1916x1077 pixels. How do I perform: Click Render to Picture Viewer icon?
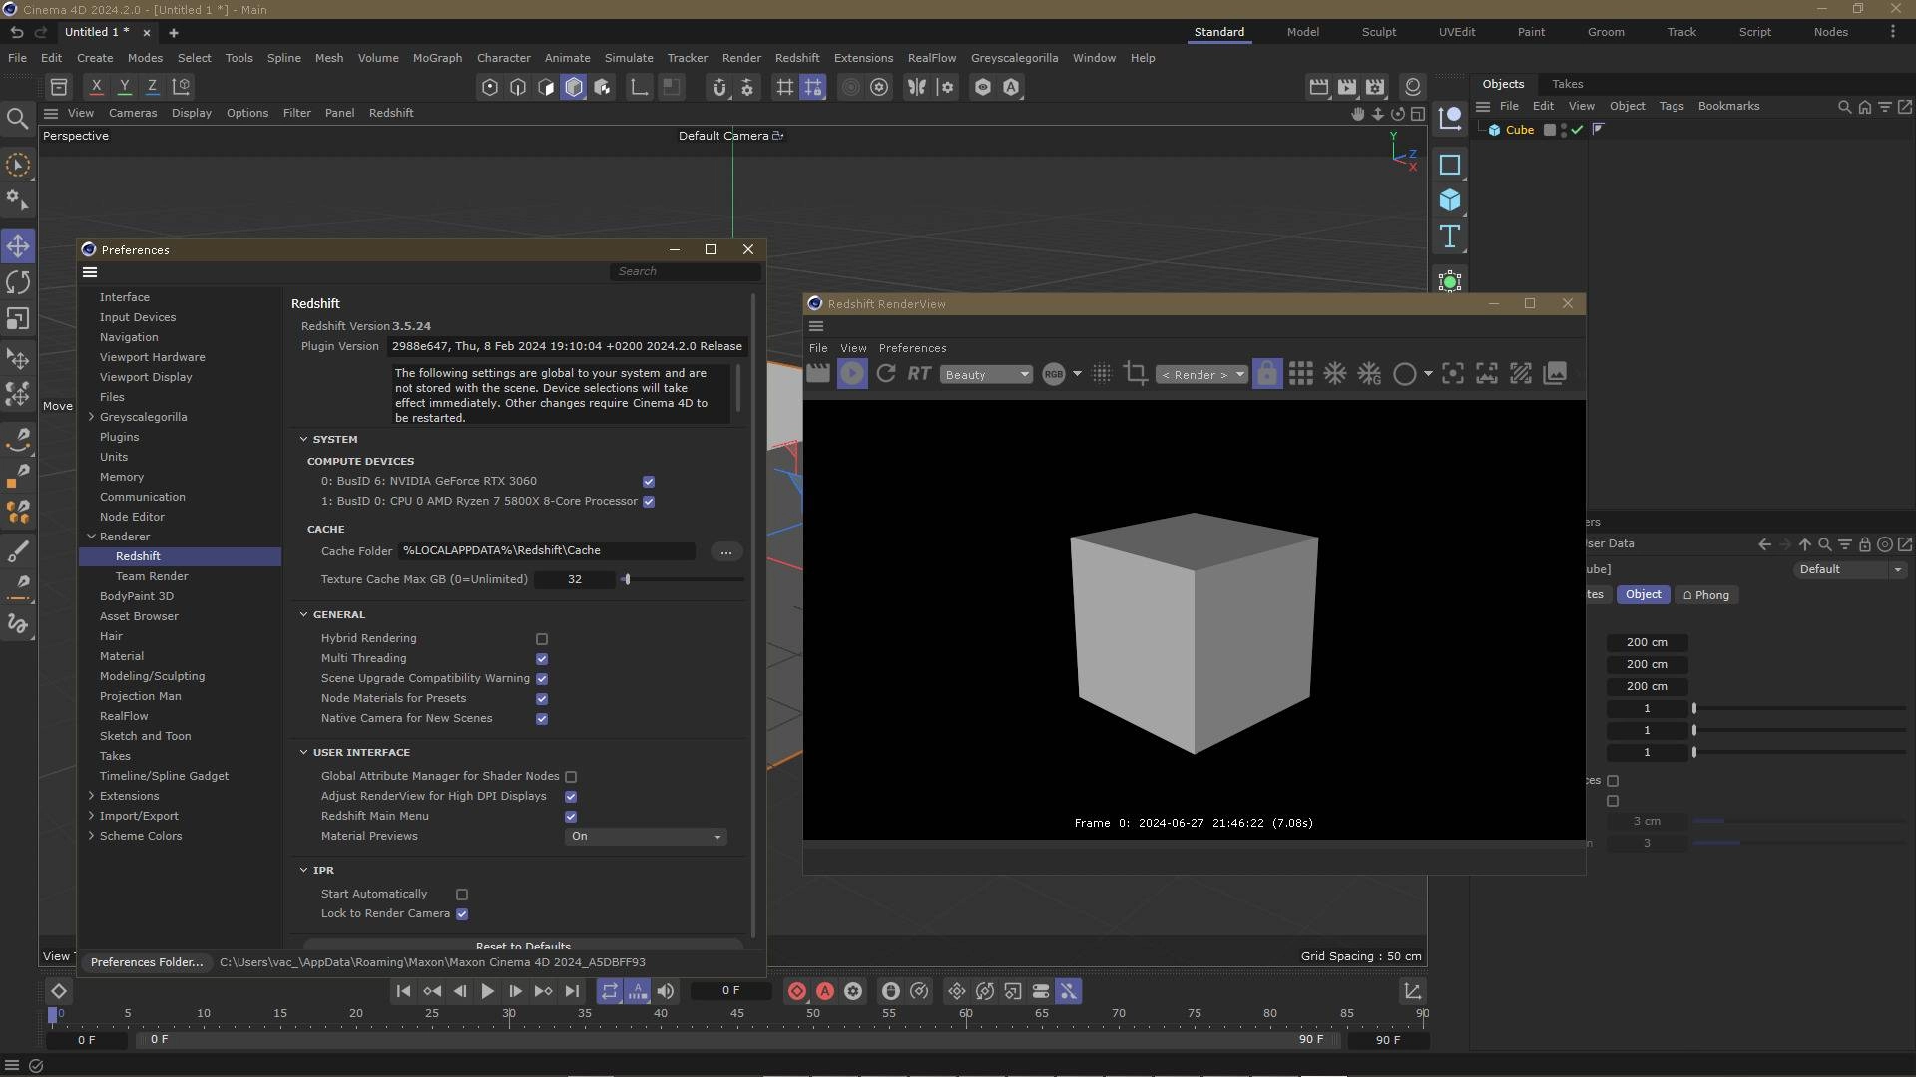coord(1347,87)
